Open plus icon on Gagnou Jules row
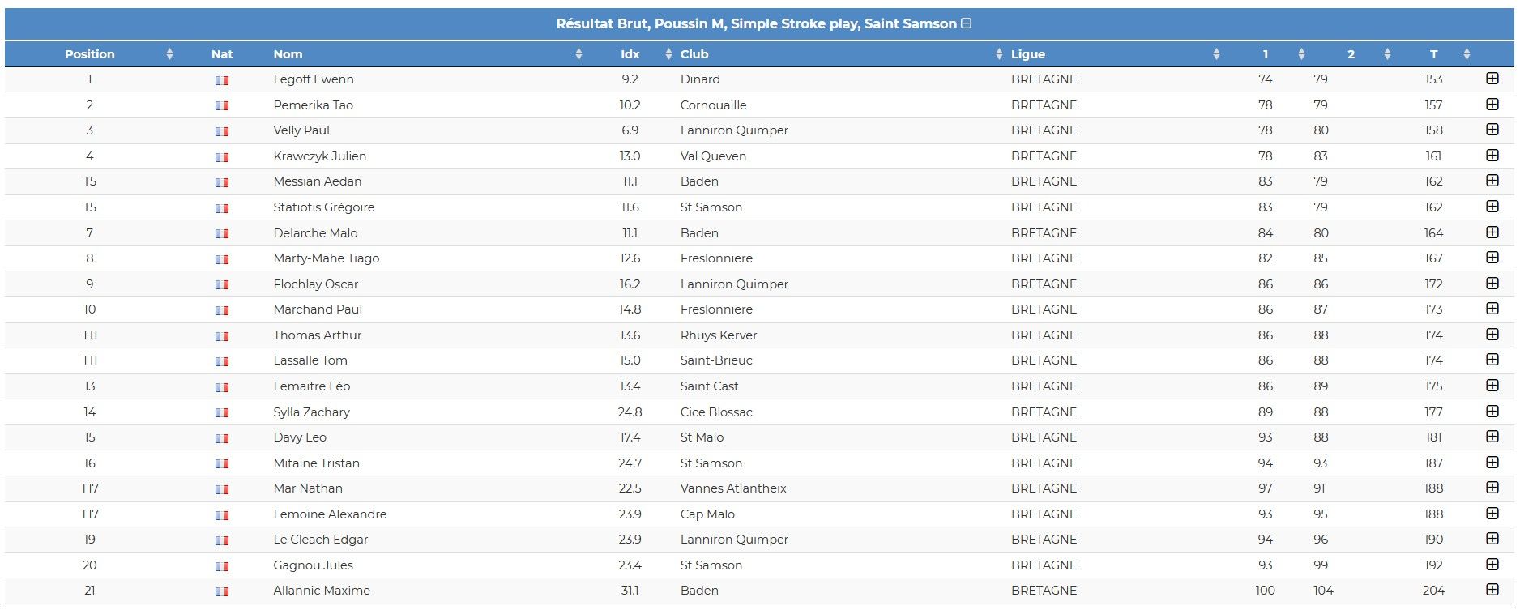Viewport: 1520px width, 610px height. click(1492, 565)
